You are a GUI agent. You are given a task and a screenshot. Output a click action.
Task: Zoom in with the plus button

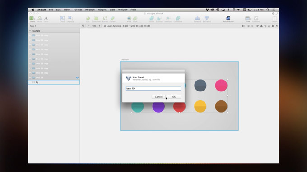coord(99,26)
